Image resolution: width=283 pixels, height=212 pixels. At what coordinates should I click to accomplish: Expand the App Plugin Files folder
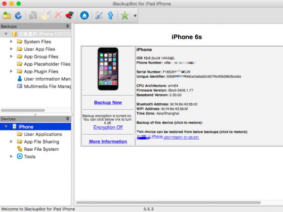tap(11, 71)
